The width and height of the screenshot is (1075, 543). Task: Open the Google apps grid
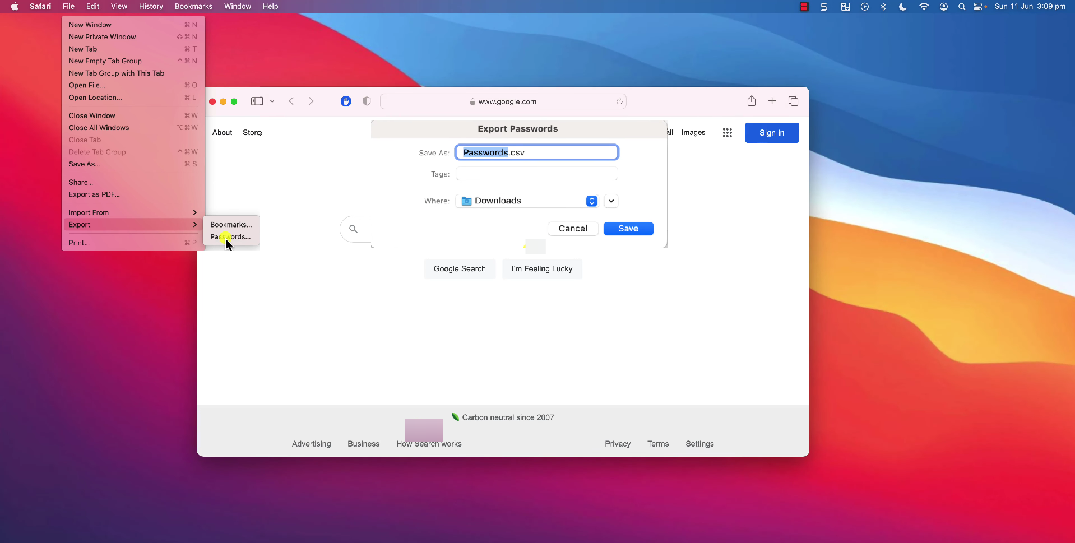[x=728, y=133]
